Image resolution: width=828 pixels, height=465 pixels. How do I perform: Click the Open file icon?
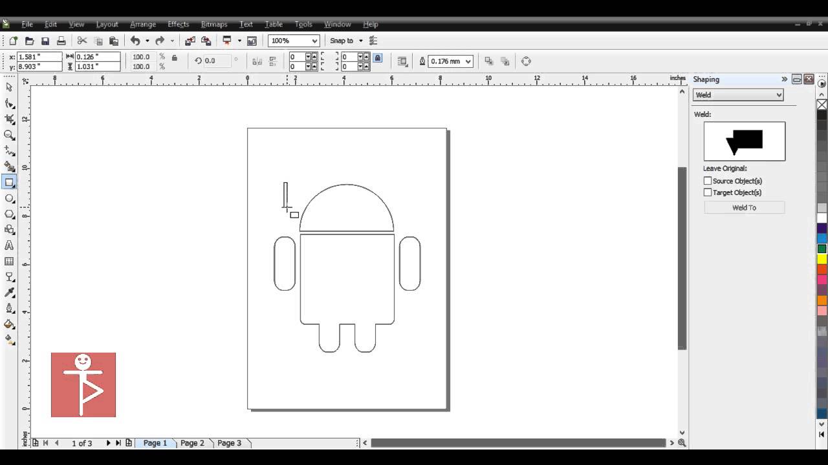tap(29, 41)
